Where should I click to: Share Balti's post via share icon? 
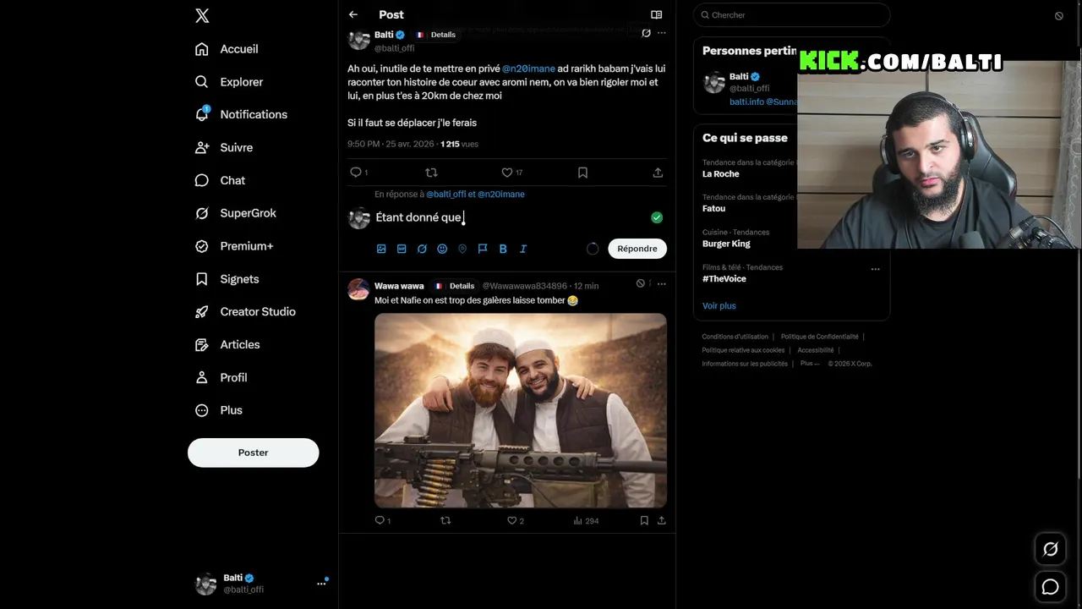click(x=658, y=173)
